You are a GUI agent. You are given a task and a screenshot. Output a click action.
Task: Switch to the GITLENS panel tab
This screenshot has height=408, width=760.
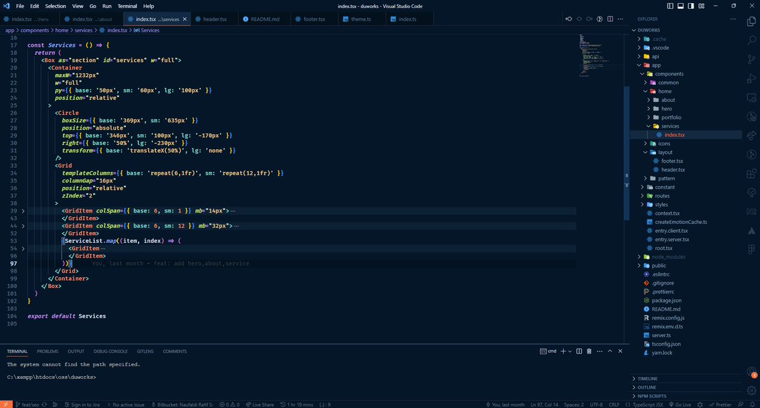(x=145, y=351)
